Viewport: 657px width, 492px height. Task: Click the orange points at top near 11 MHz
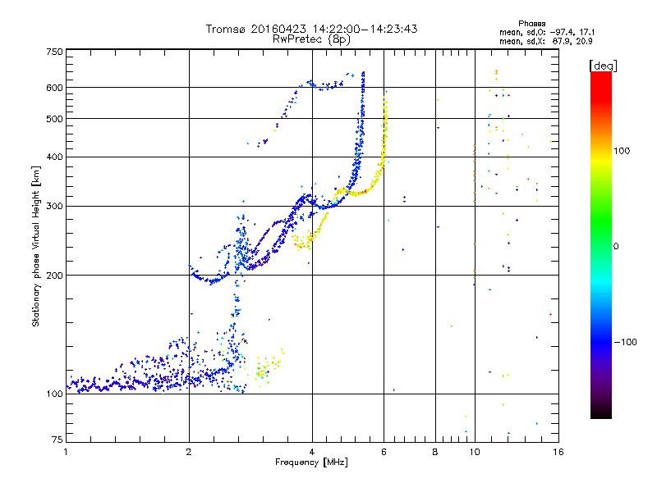(x=497, y=75)
